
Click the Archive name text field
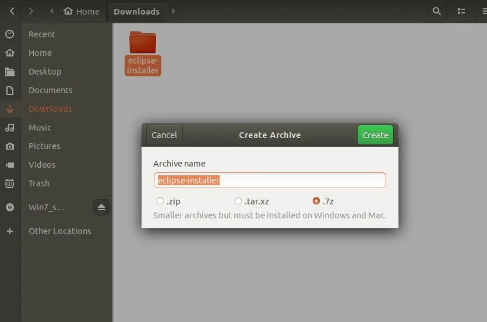click(x=270, y=180)
